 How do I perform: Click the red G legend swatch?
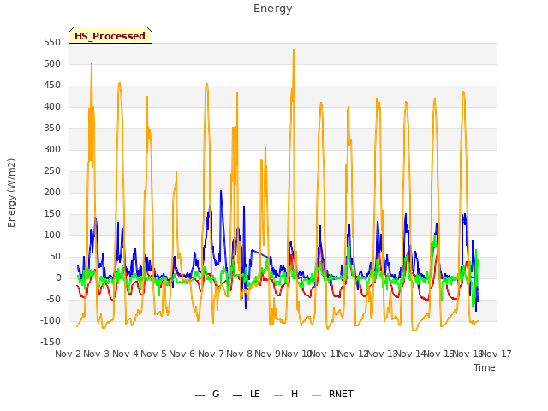coord(200,395)
